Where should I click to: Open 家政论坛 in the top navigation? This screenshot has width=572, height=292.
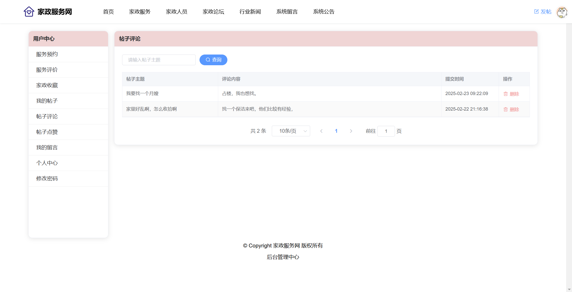[x=213, y=12]
